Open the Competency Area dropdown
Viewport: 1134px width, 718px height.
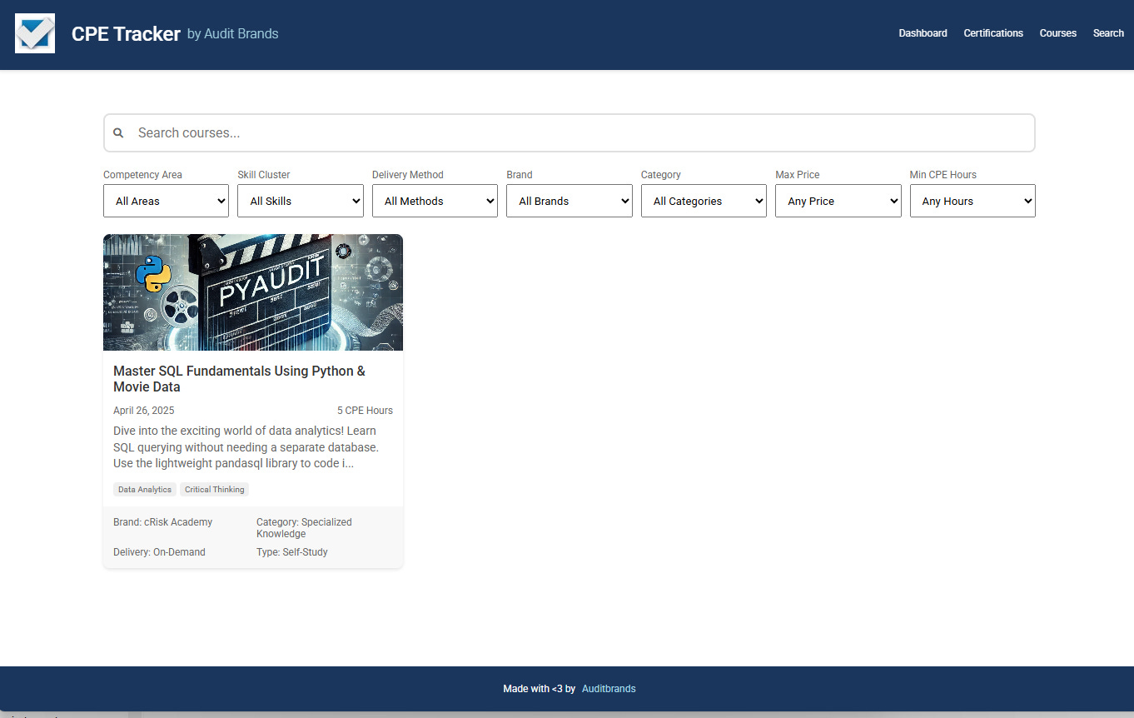pos(166,201)
